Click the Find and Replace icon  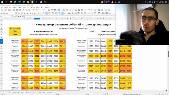tap(49, 10)
